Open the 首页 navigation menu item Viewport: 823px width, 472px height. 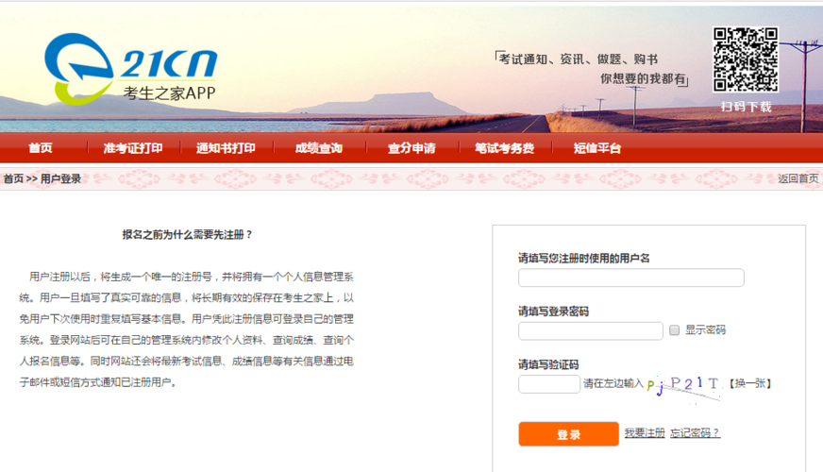(x=41, y=148)
